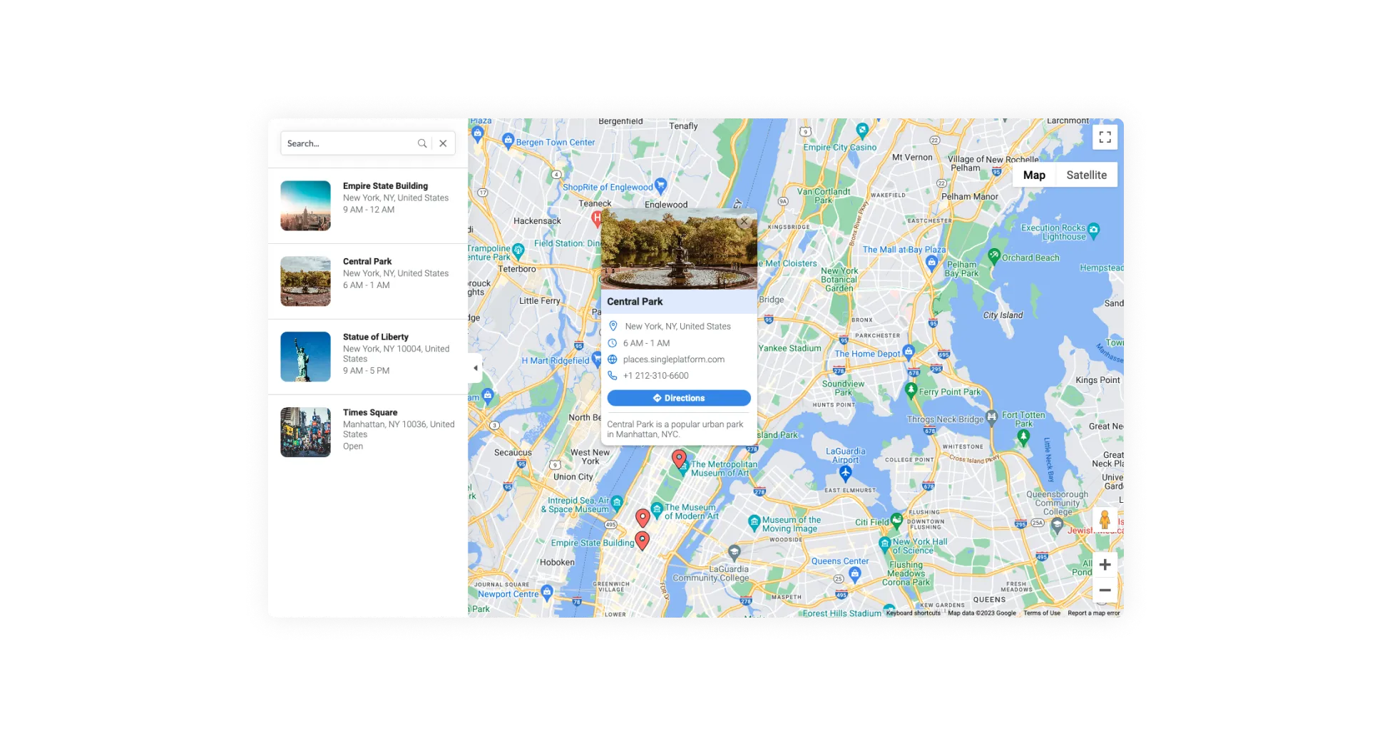This screenshot has height=736, width=1392.
Task: Open places.singleplatform.com website link
Action: (x=673, y=359)
